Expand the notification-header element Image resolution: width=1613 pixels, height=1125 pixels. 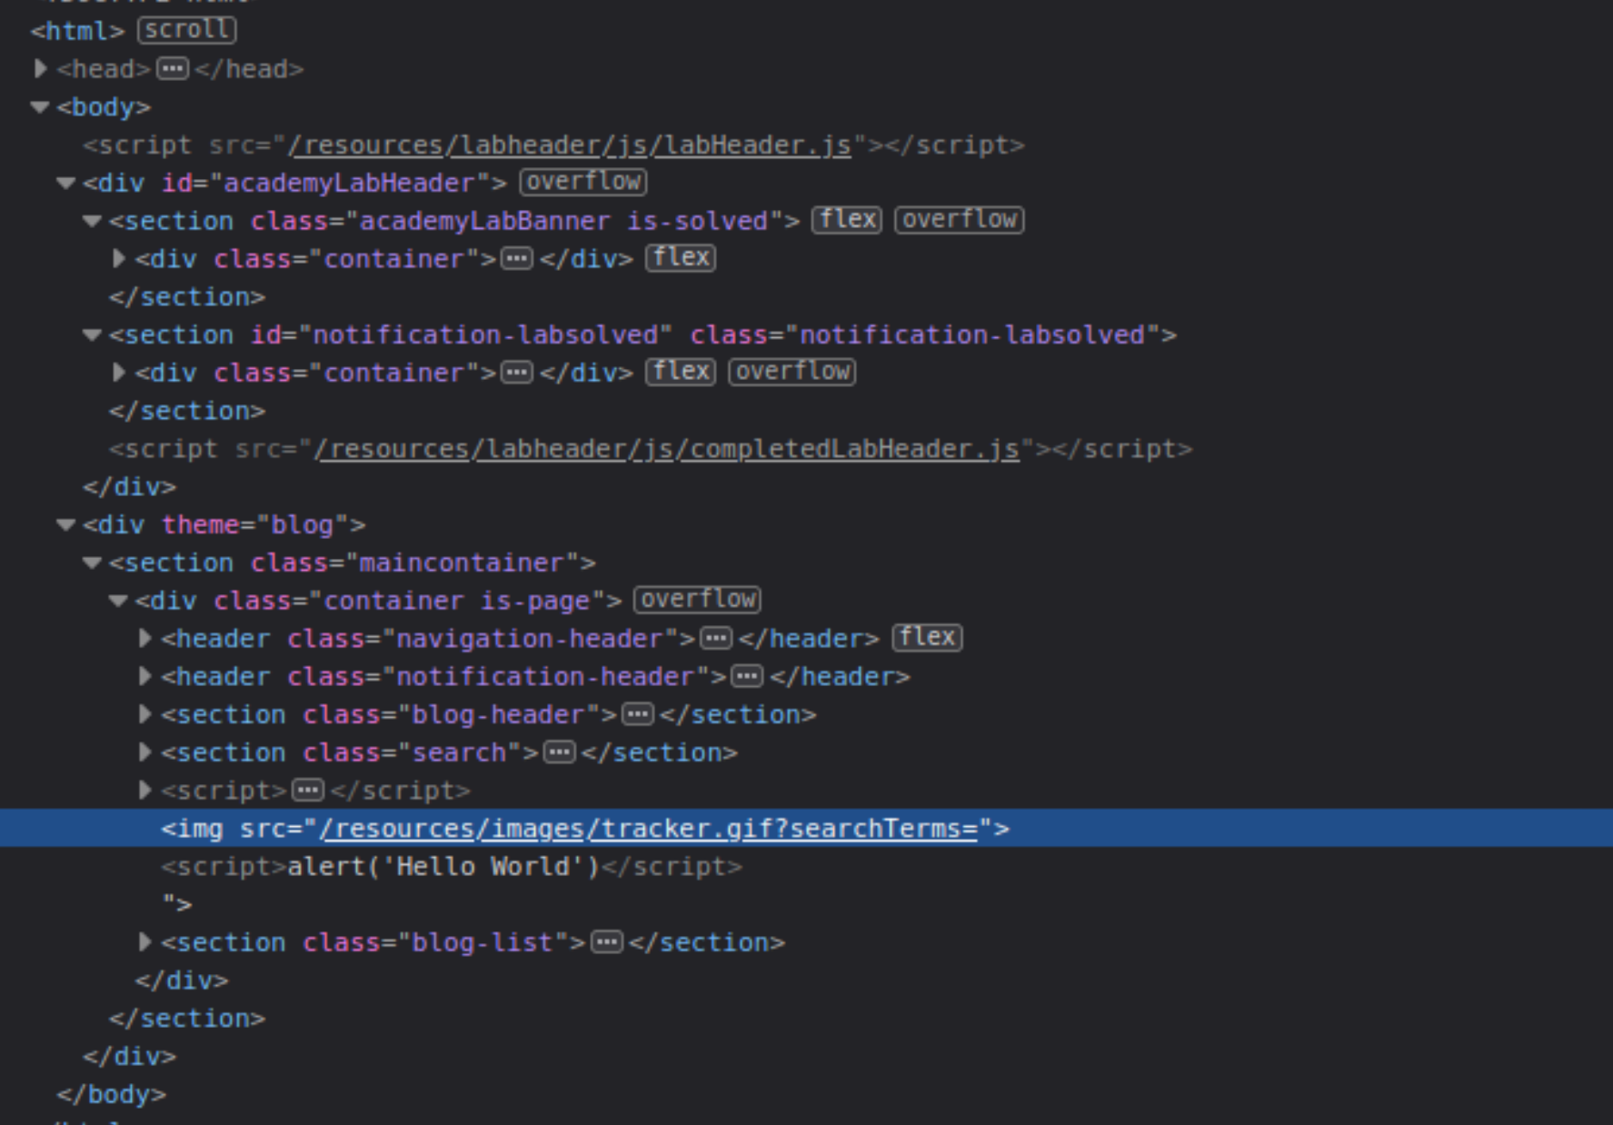pyautogui.click(x=144, y=677)
